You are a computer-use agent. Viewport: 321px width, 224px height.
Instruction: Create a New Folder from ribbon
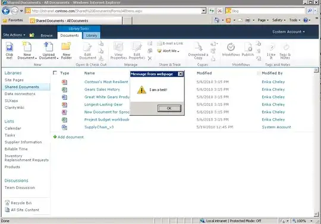tap(67, 51)
